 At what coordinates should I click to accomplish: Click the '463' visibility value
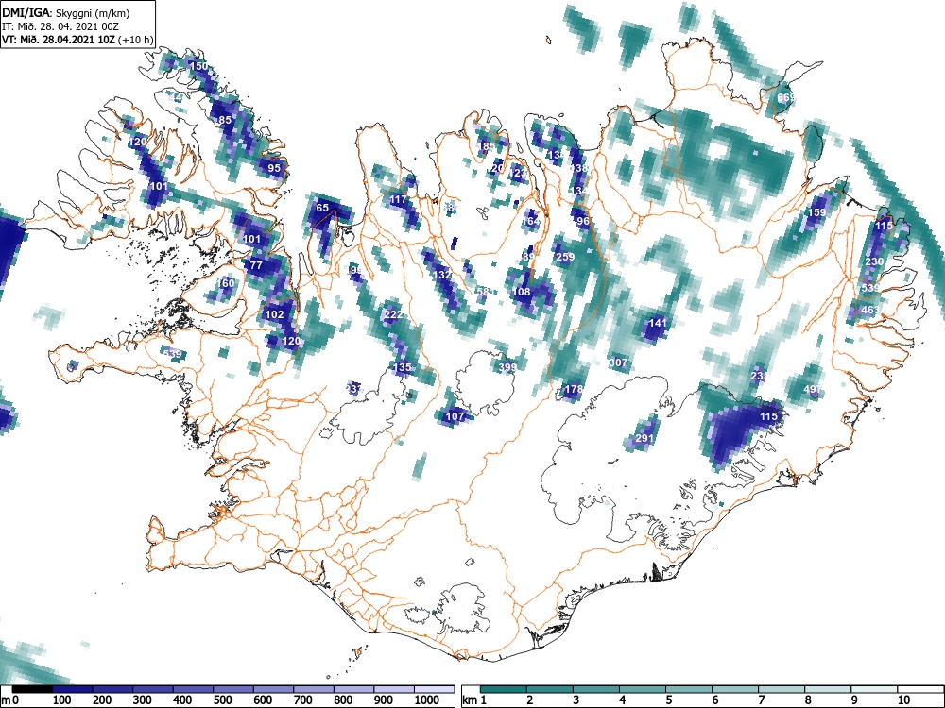[869, 310]
